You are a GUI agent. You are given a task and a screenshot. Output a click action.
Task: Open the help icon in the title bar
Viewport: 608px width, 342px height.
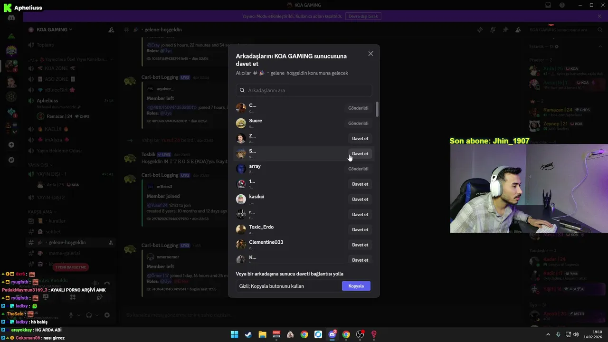pos(562,5)
